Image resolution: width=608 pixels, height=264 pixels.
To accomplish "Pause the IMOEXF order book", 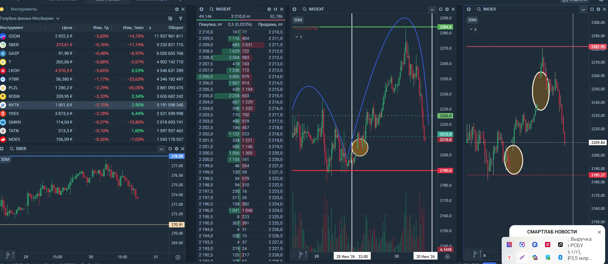I will coord(275,9).
